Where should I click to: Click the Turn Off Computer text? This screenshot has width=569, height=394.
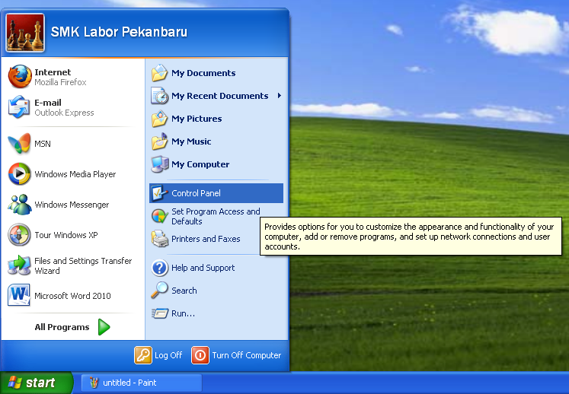point(247,355)
